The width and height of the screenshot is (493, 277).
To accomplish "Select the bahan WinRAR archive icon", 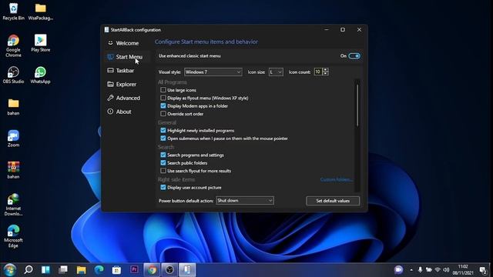I will 13,170.
